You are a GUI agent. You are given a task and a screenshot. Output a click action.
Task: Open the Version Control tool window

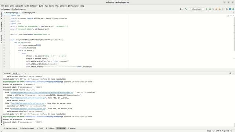point(11,128)
